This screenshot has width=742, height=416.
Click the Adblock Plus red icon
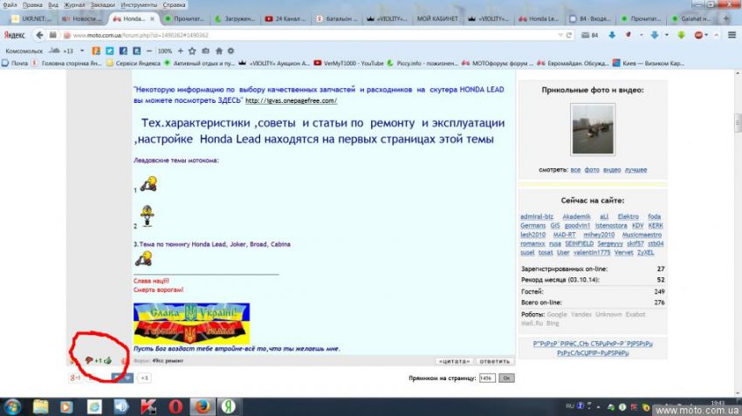698,35
